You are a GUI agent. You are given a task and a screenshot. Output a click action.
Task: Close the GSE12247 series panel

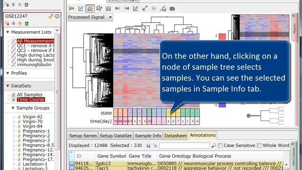coord(57,16)
